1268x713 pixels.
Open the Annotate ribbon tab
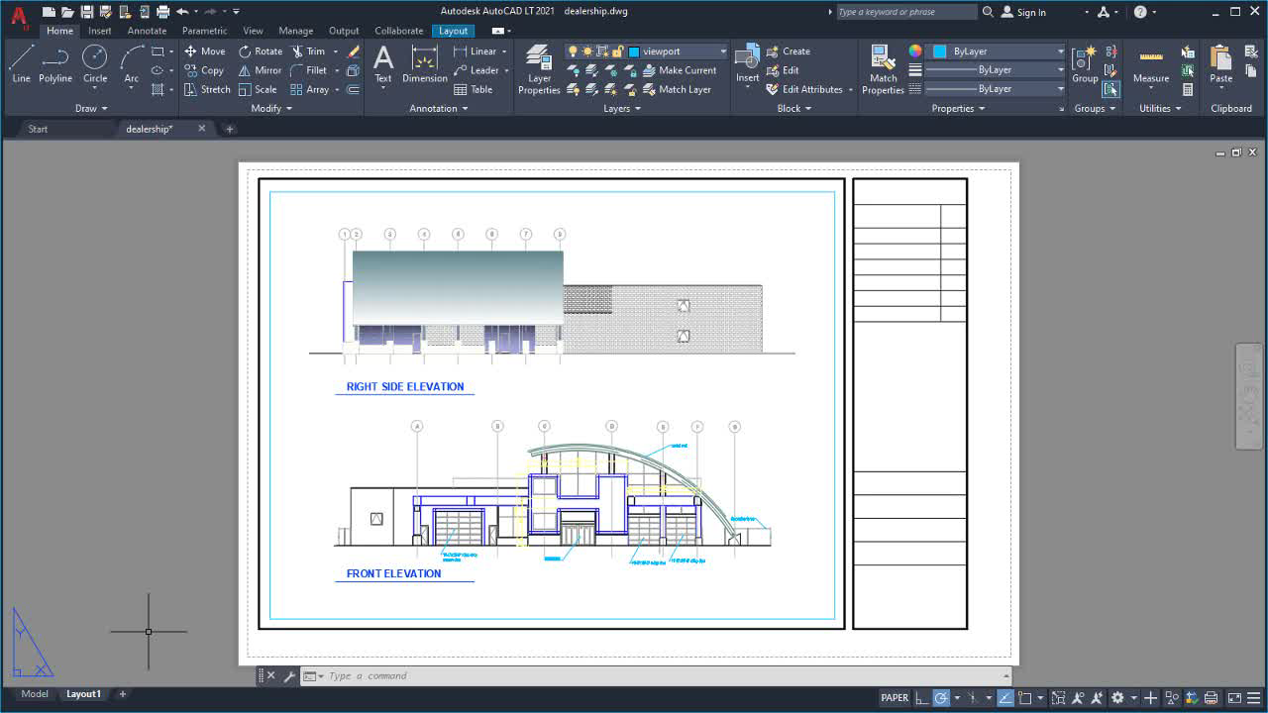[147, 31]
